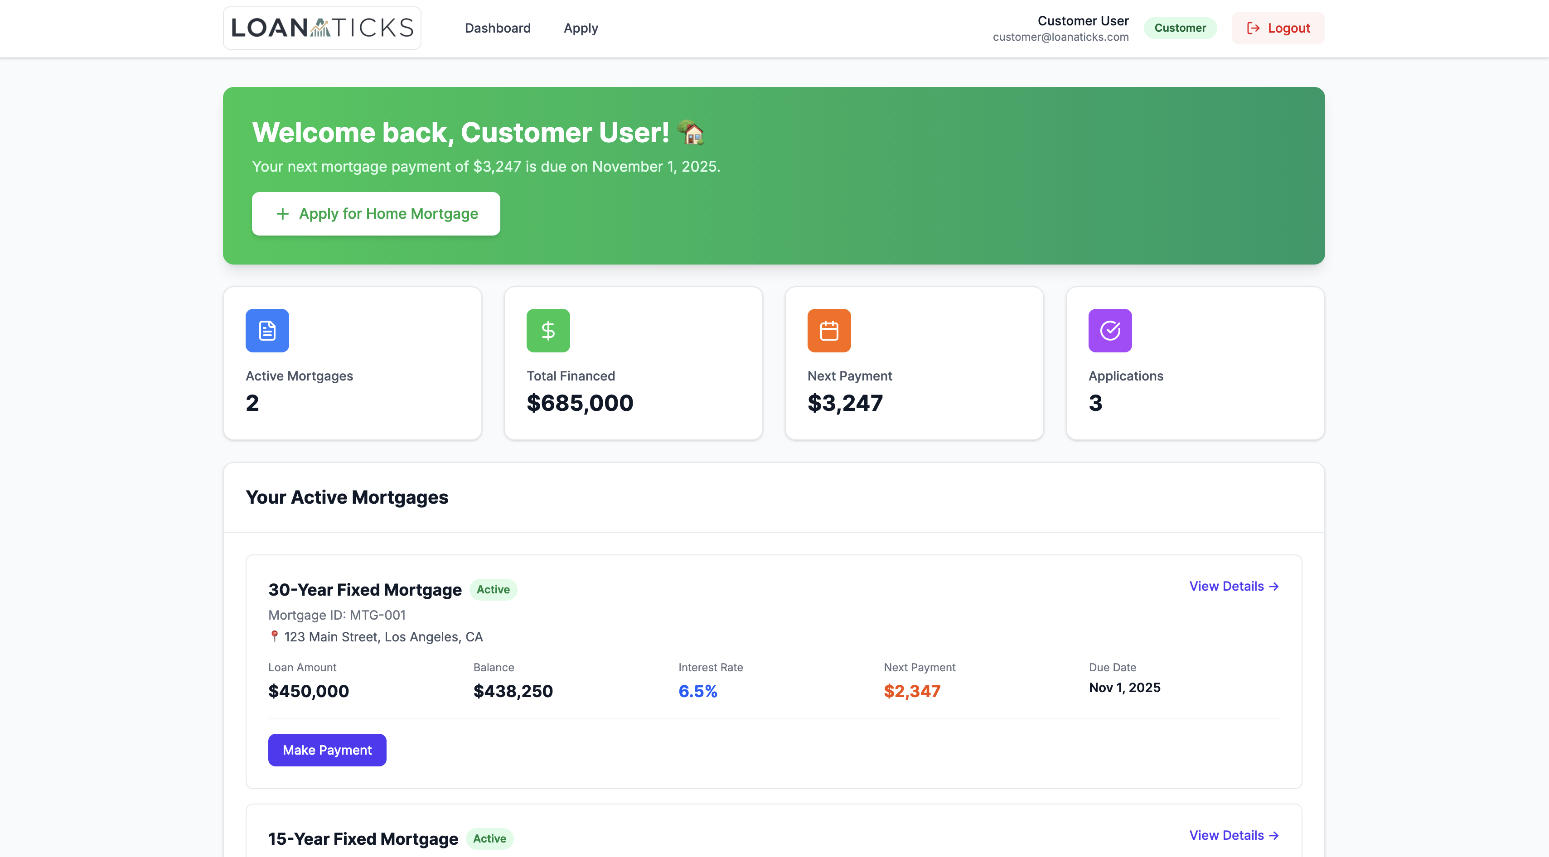Viewport: 1549px width, 857px height.
Task: Open the Dashboard nav item
Action: click(497, 28)
